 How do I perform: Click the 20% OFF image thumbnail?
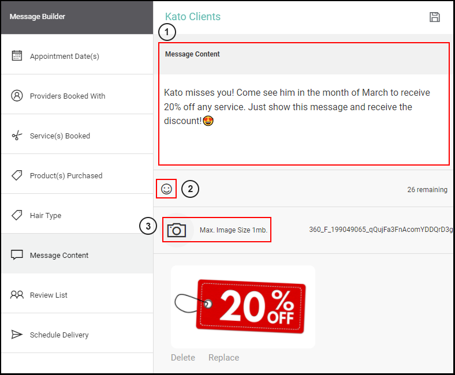point(243,307)
